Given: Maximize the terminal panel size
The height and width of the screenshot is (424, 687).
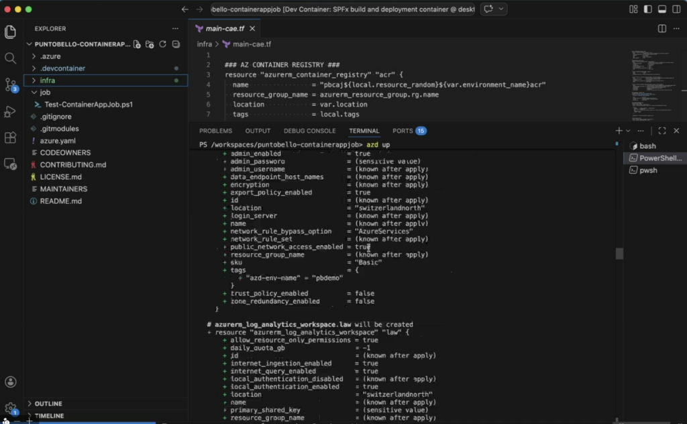Looking at the screenshot, I should pyautogui.click(x=662, y=131).
